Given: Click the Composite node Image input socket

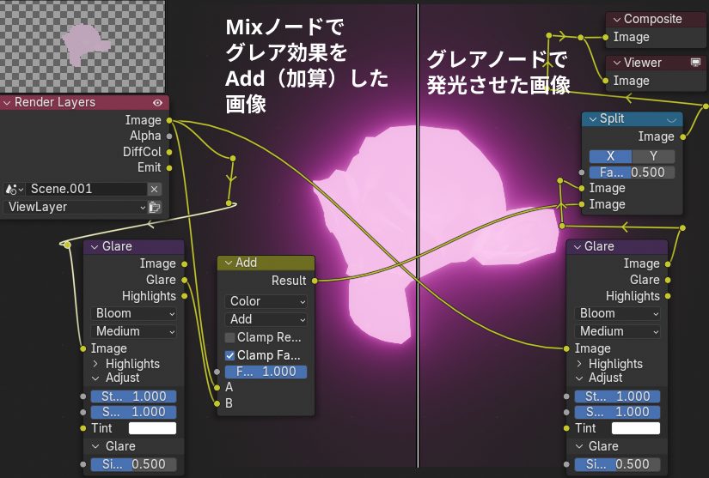Looking at the screenshot, I should point(607,37).
